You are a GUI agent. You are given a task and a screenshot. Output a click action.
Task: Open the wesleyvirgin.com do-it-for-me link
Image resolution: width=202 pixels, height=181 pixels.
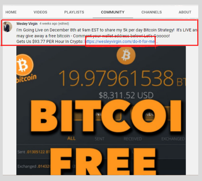click(x=121, y=42)
